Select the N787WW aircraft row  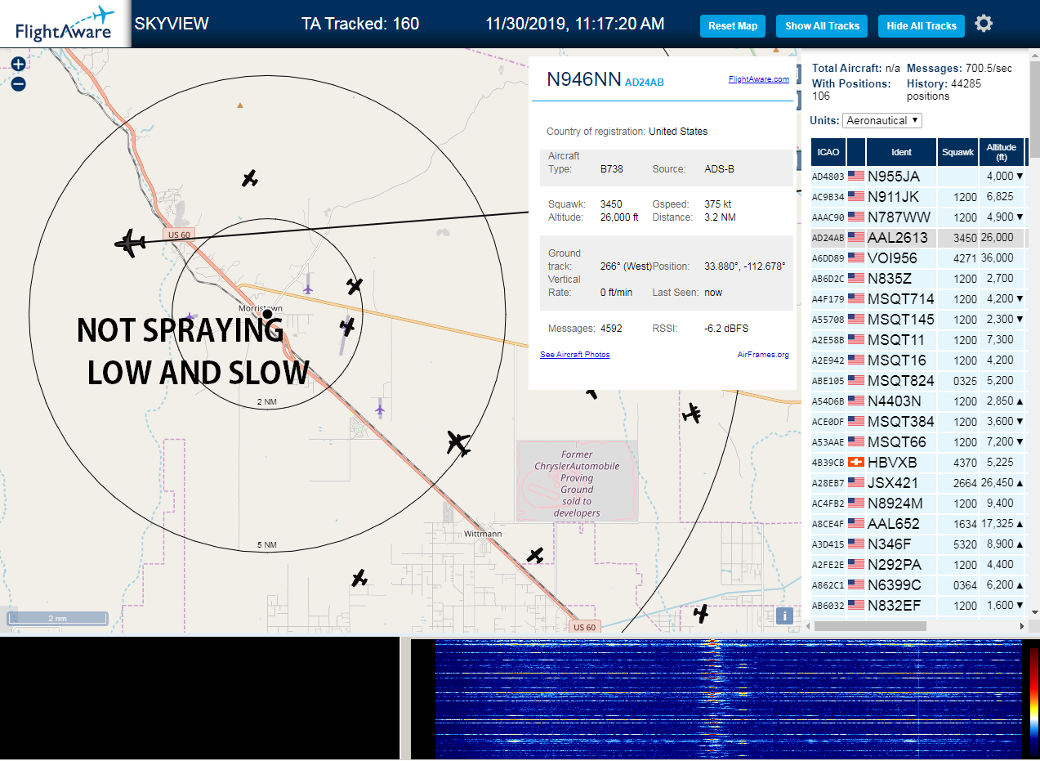tap(918, 217)
